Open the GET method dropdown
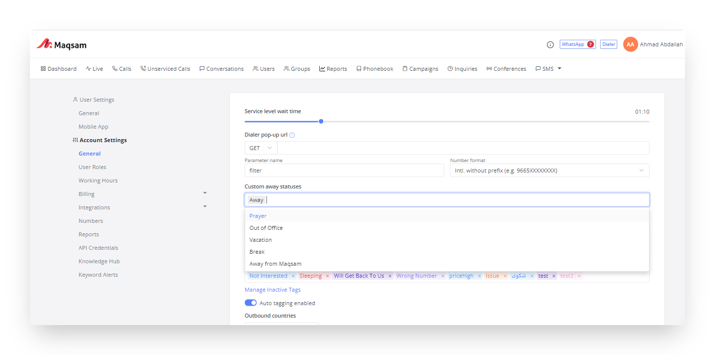Viewport: 715px width, 355px height. tap(261, 148)
